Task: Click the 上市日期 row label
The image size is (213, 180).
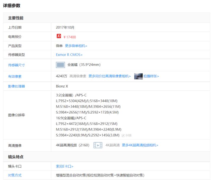Action: [15, 28]
